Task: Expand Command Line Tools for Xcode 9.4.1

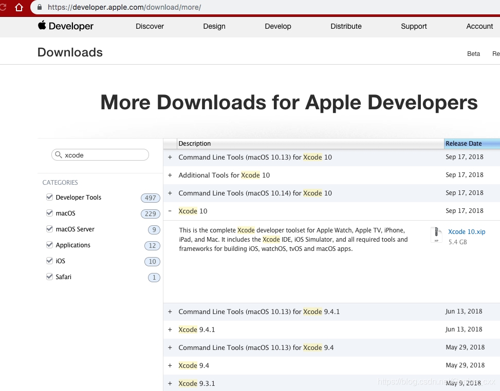Action: [x=170, y=311]
